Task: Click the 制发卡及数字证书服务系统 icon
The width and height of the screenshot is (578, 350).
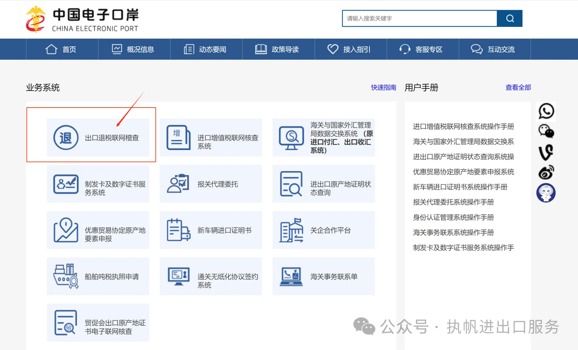Action: click(x=98, y=184)
